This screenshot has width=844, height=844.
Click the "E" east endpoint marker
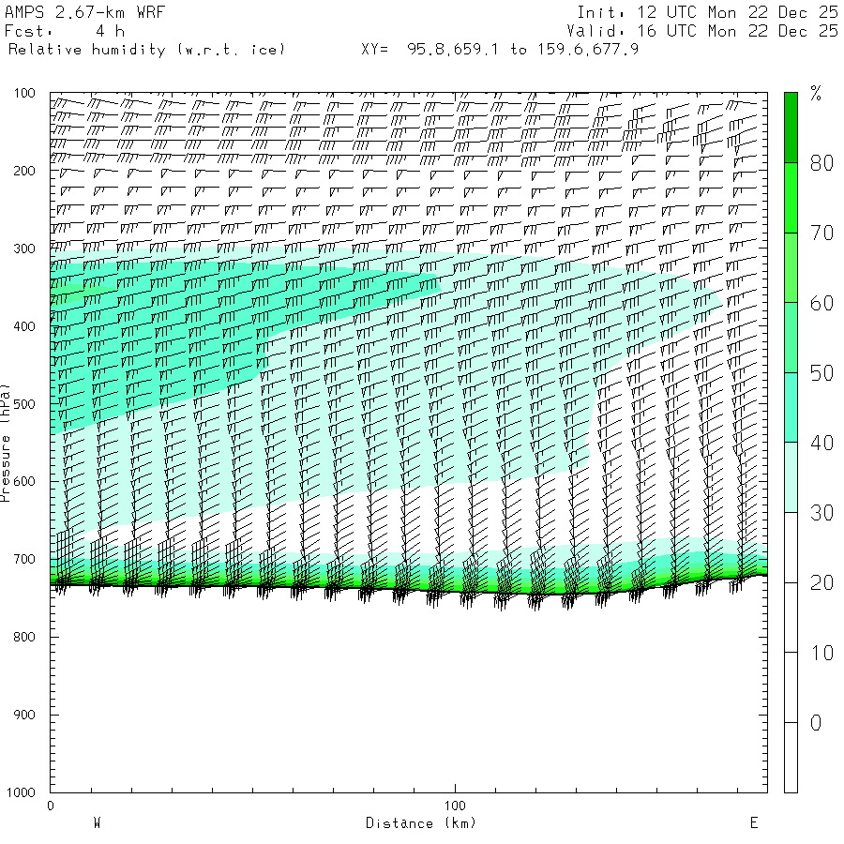click(x=754, y=823)
